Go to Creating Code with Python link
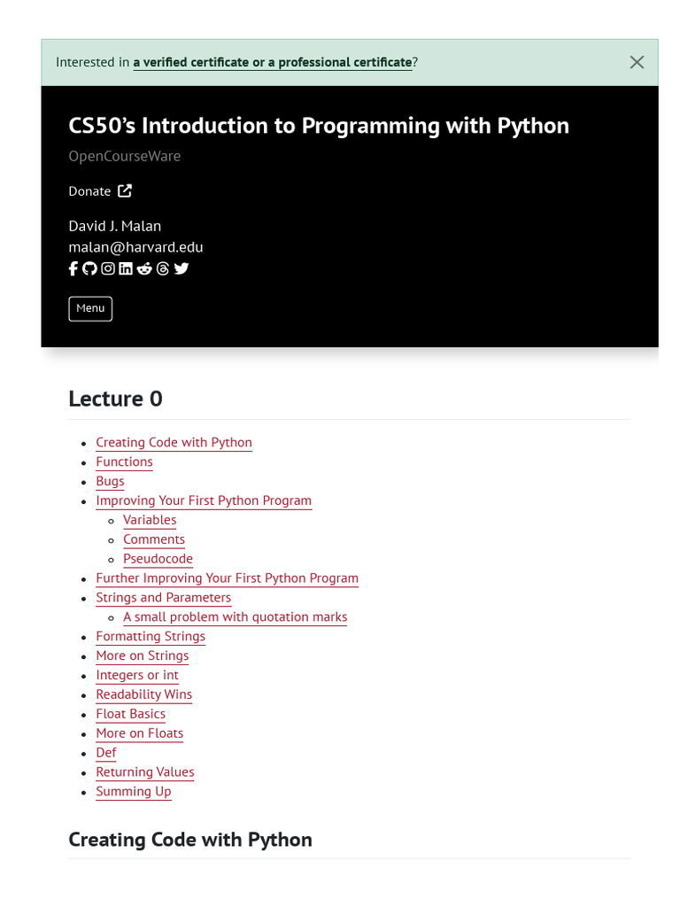The height and width of the screenshot is (907, 680). click(x=174, y=443)
